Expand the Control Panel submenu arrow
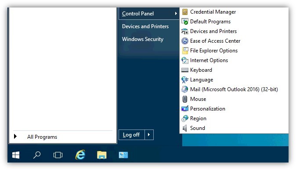Viewport: 296px width, 170px height. tap(176, 14)
